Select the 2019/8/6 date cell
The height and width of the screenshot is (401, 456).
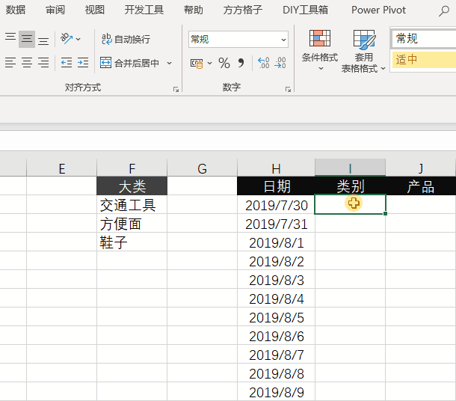pyautogui.click(x=276, y=335)
